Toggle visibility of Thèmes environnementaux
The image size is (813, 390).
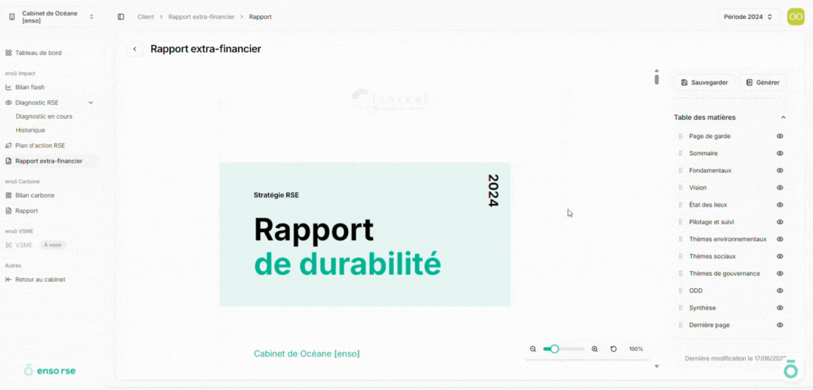coord(780,239)
